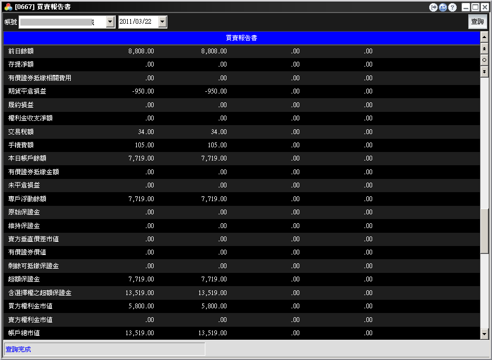
Task: Click the double down arrow page-down button
Action: click(484, 71)
